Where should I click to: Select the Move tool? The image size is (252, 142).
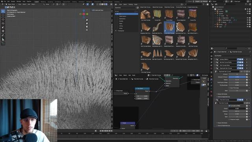coord(3,19)
